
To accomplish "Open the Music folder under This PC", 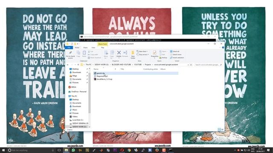I will click(x=73, y=110).
